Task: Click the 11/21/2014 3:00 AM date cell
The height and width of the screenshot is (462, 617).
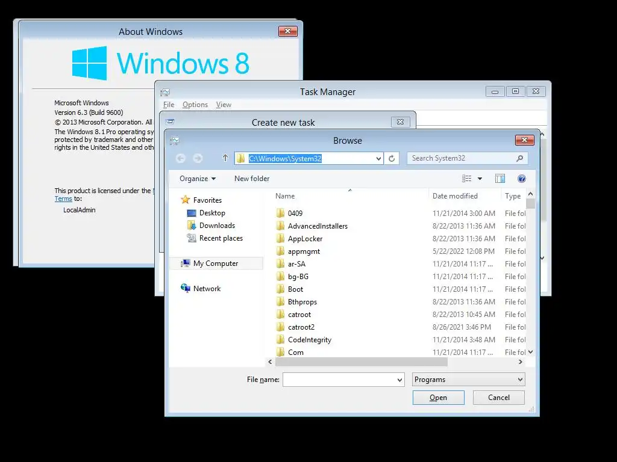Action: click(x=463, y=214)
